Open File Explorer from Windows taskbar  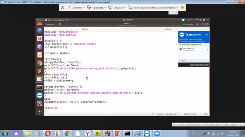click(x=28, y=134)
